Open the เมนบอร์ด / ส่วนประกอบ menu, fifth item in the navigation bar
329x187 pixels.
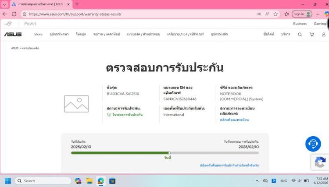pyautogui.click(x=143, y=34)
